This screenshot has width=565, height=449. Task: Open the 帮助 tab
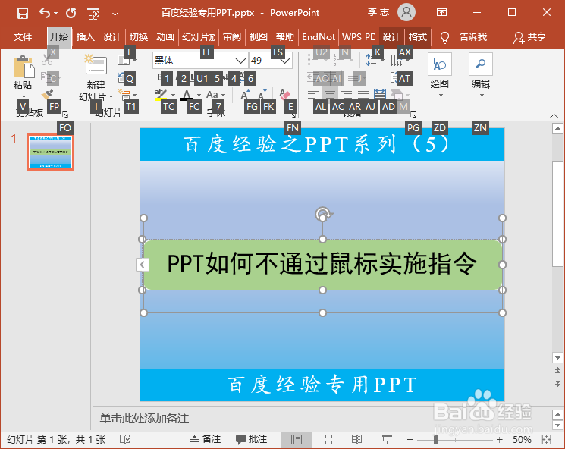(x=285, y=36)
